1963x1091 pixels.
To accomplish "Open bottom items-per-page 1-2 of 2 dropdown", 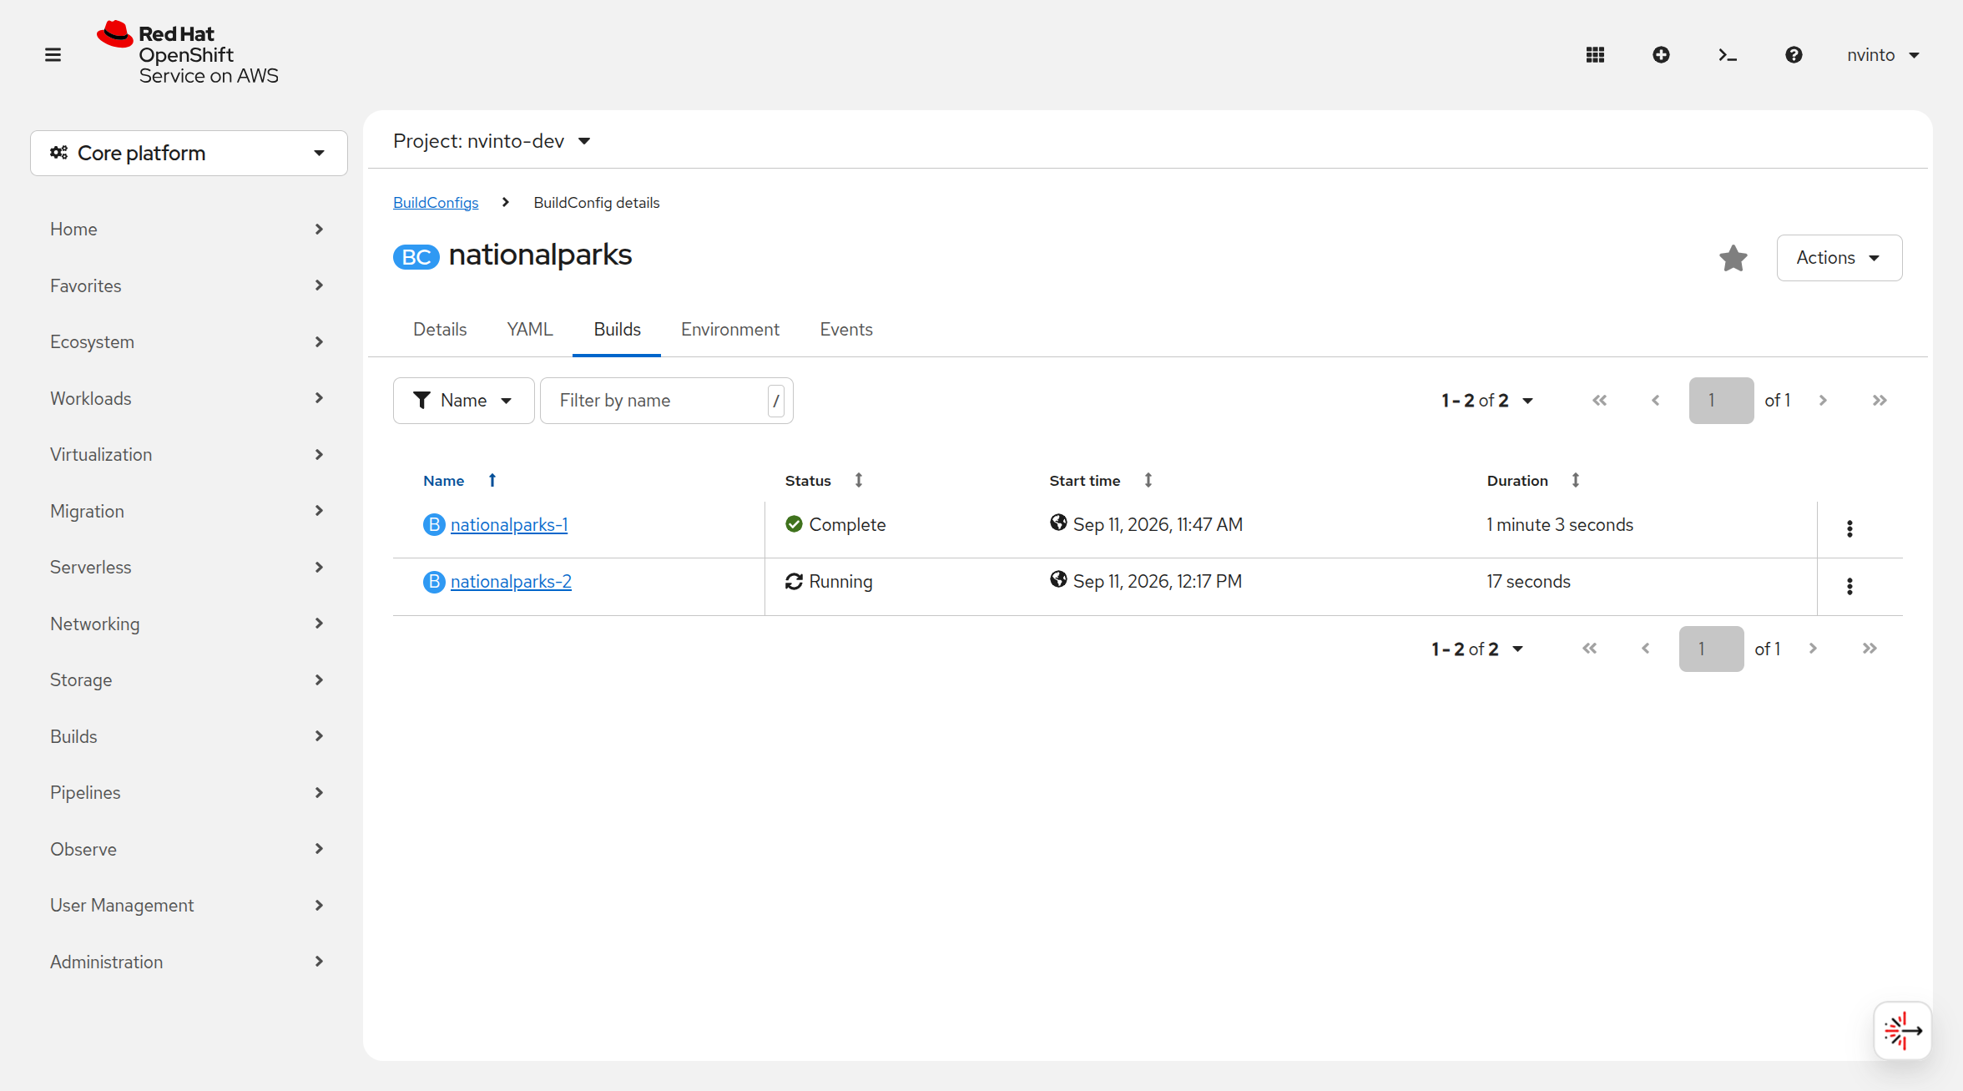I will (1476, 649).
